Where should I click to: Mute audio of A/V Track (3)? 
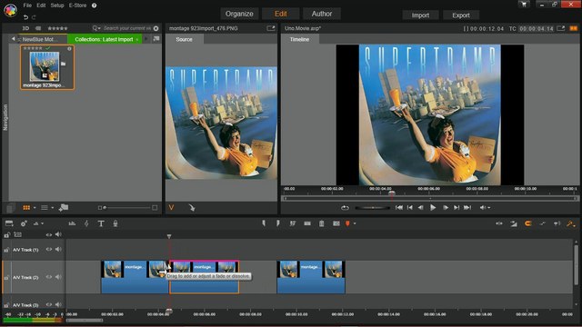[58, 304]
